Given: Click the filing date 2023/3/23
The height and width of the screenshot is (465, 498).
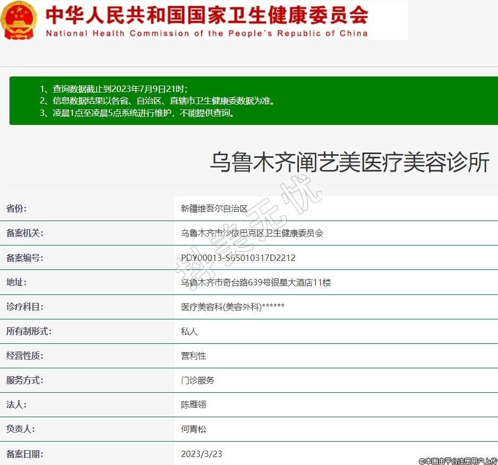Looking at the screenshot, I should 202,454.
